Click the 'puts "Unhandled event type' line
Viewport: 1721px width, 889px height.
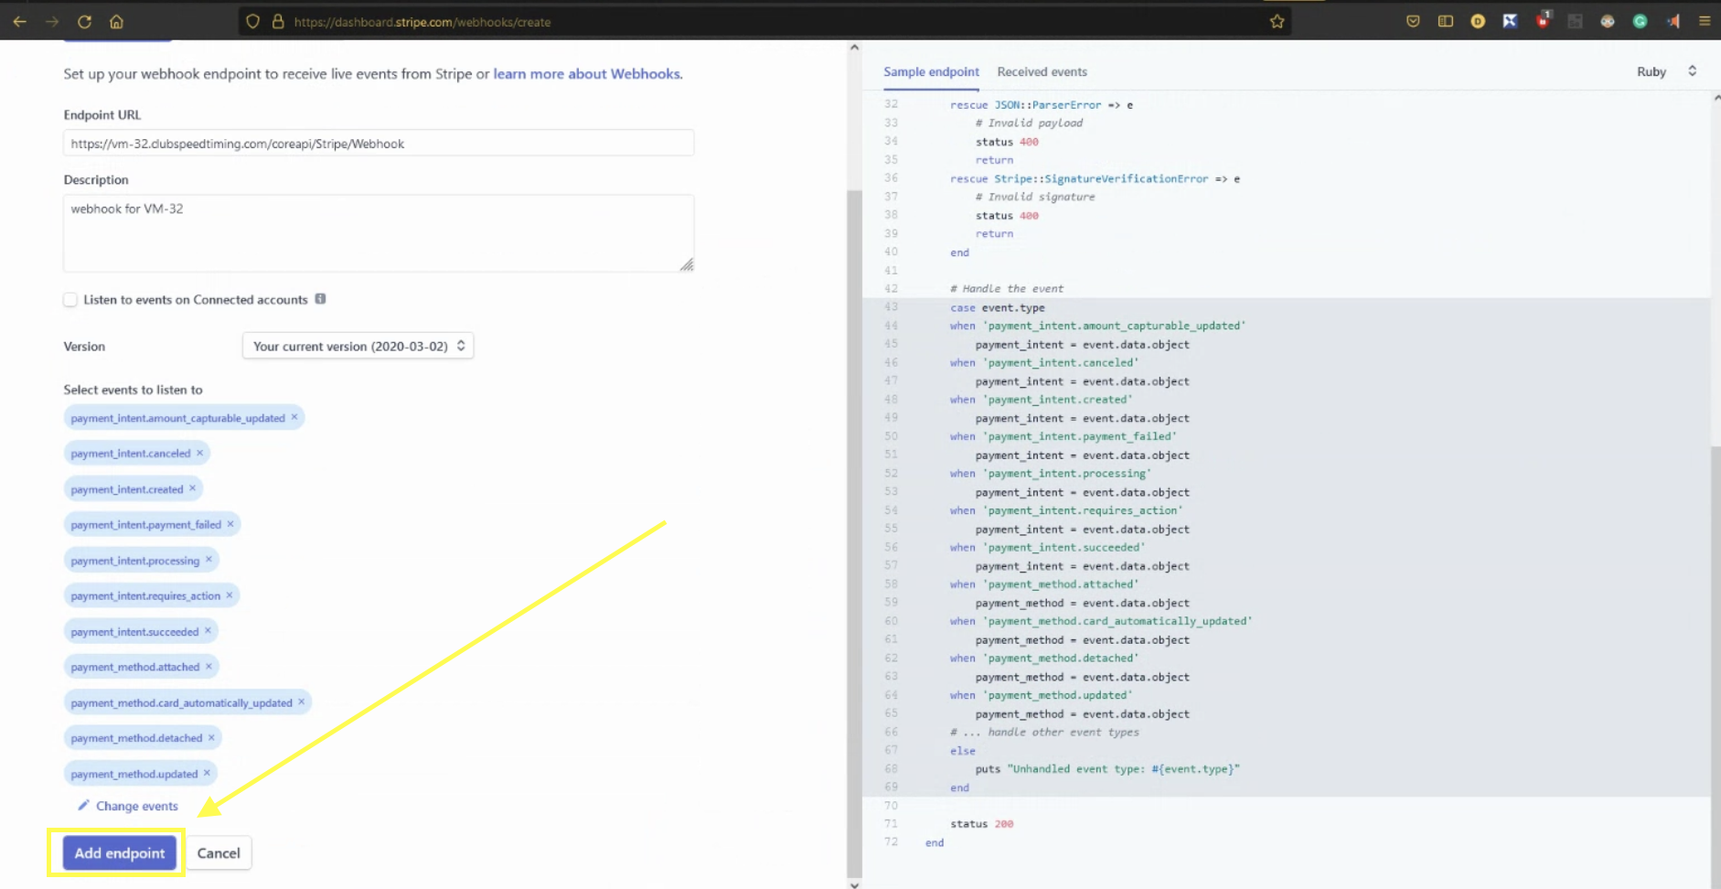(x=1107, y=769)
